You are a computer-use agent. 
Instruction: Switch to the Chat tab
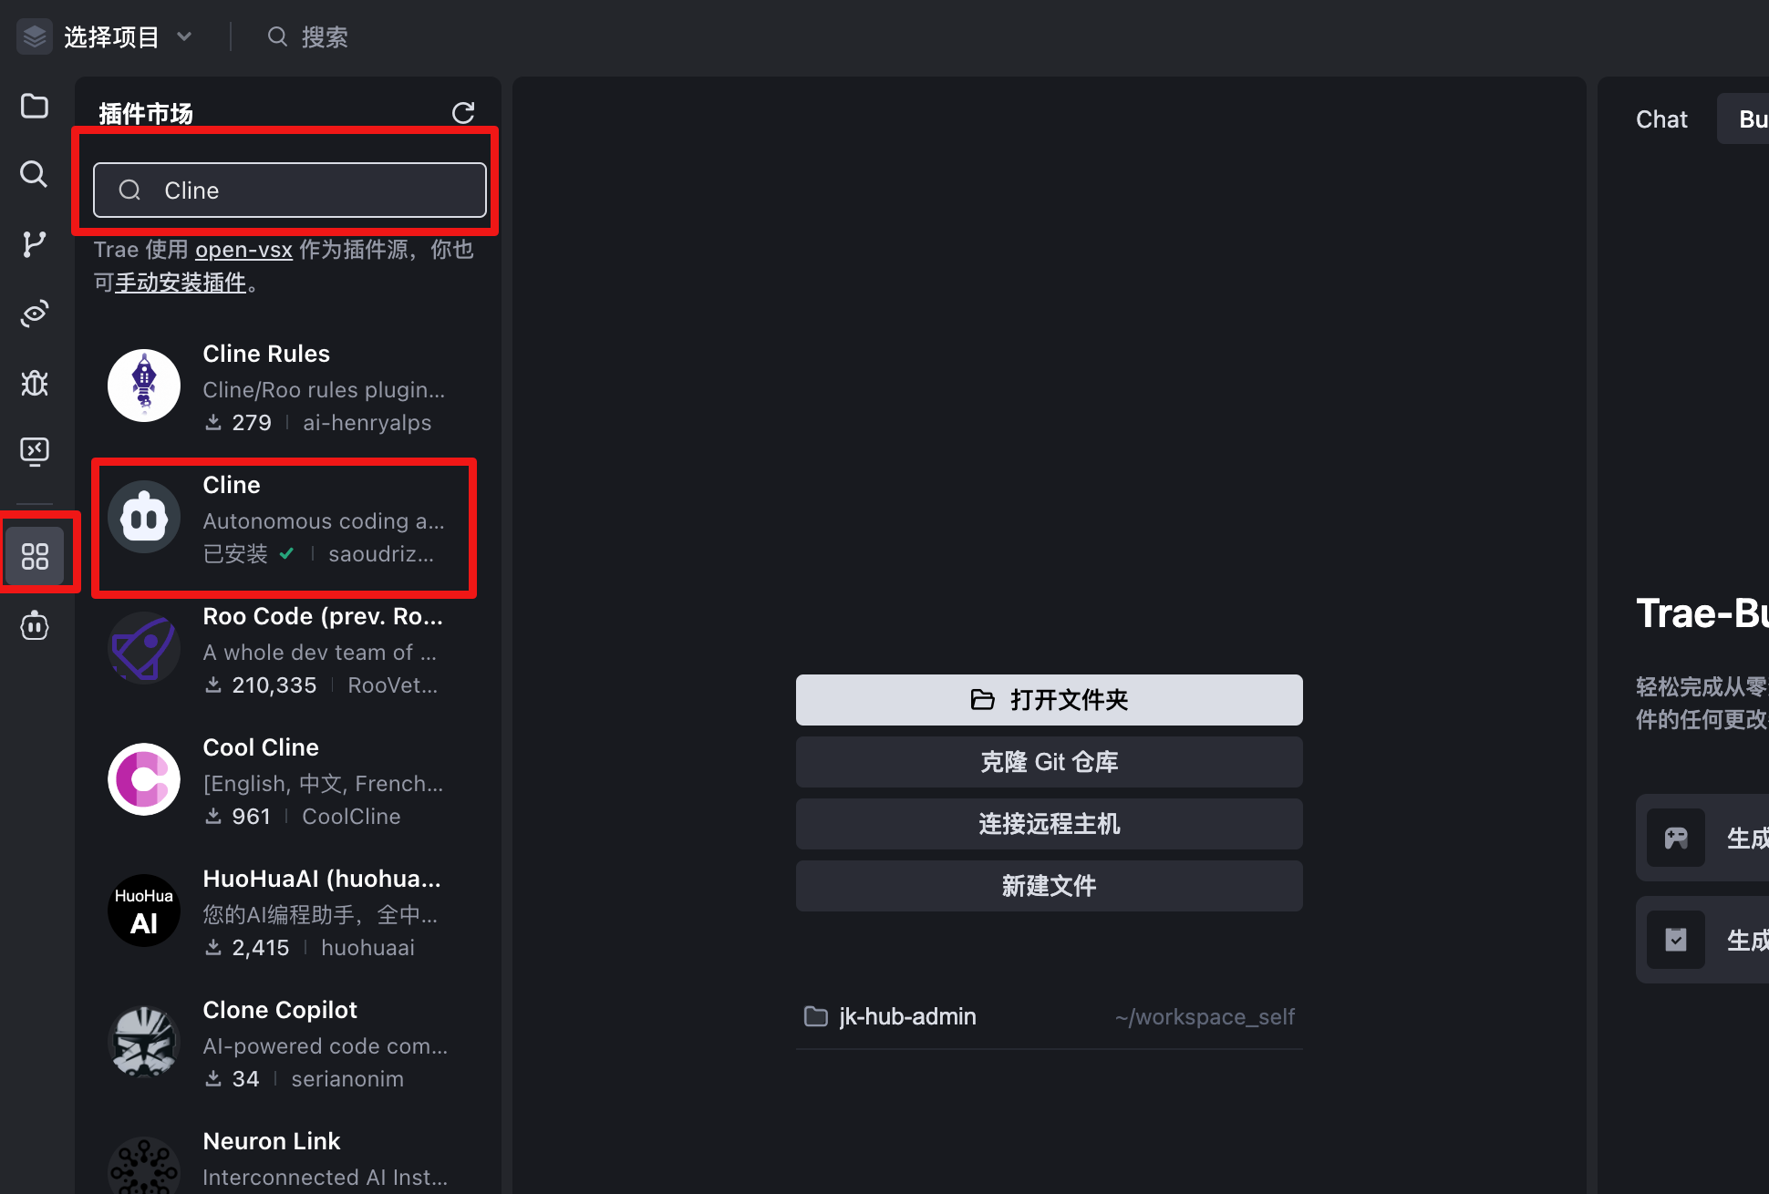(x=1660, y=118)
